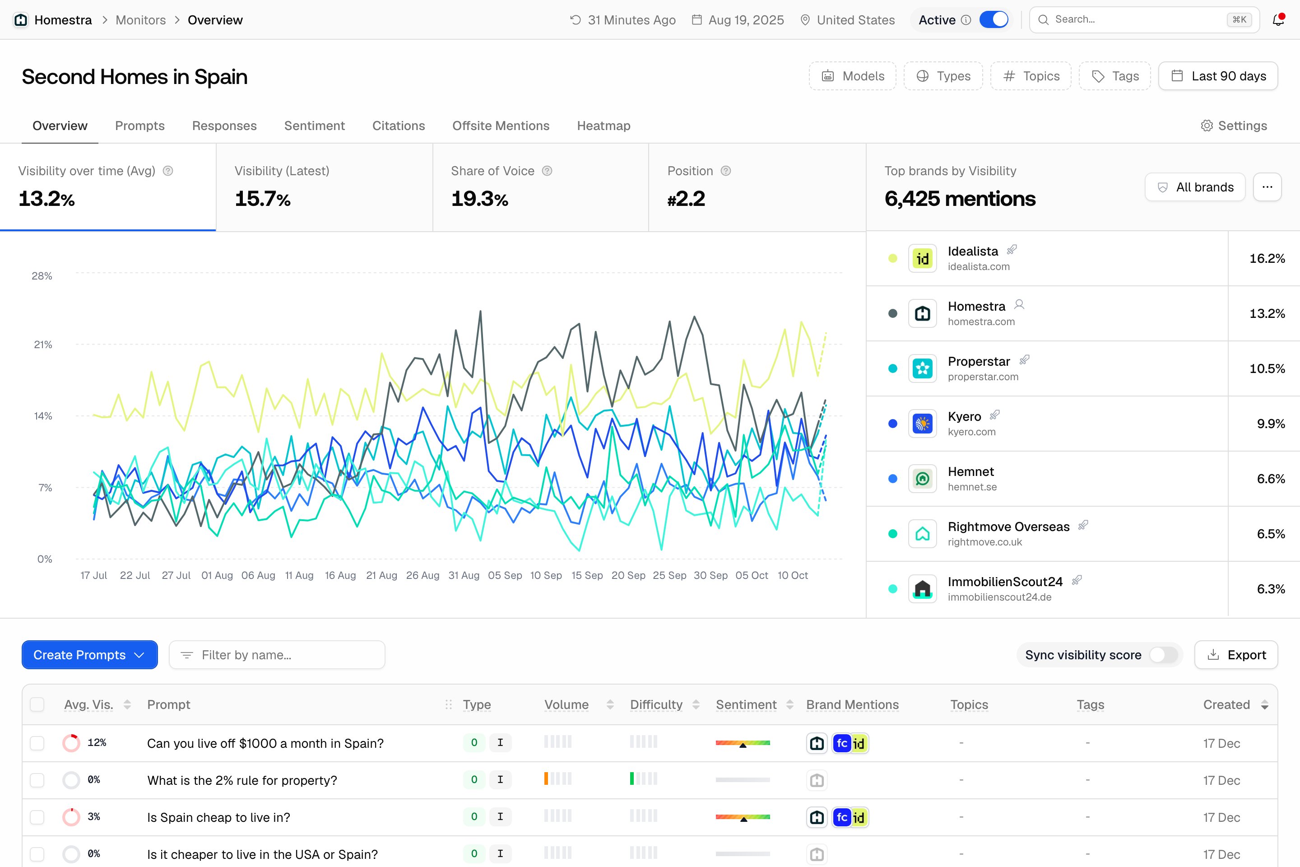Click the Properstar brand logo

[x=922, y=368]
